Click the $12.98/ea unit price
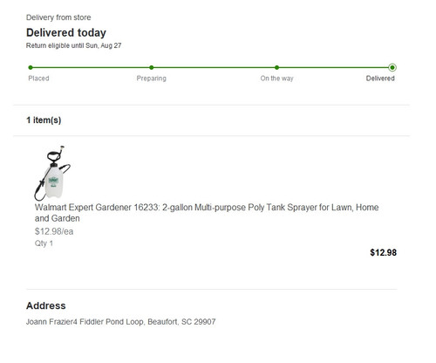 (54, 231)
